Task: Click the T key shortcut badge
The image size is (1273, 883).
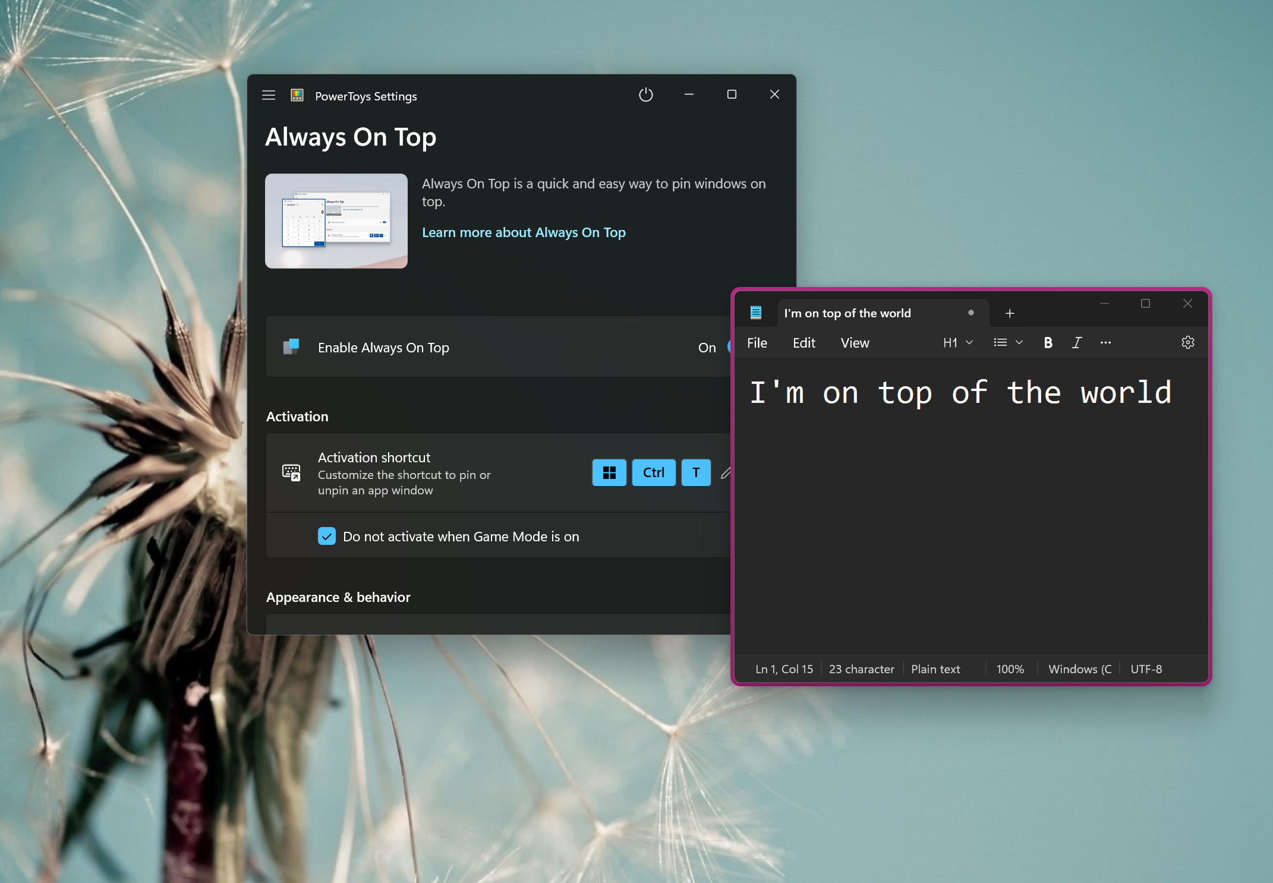Action: pyautogui.click(x=696, y=473)
